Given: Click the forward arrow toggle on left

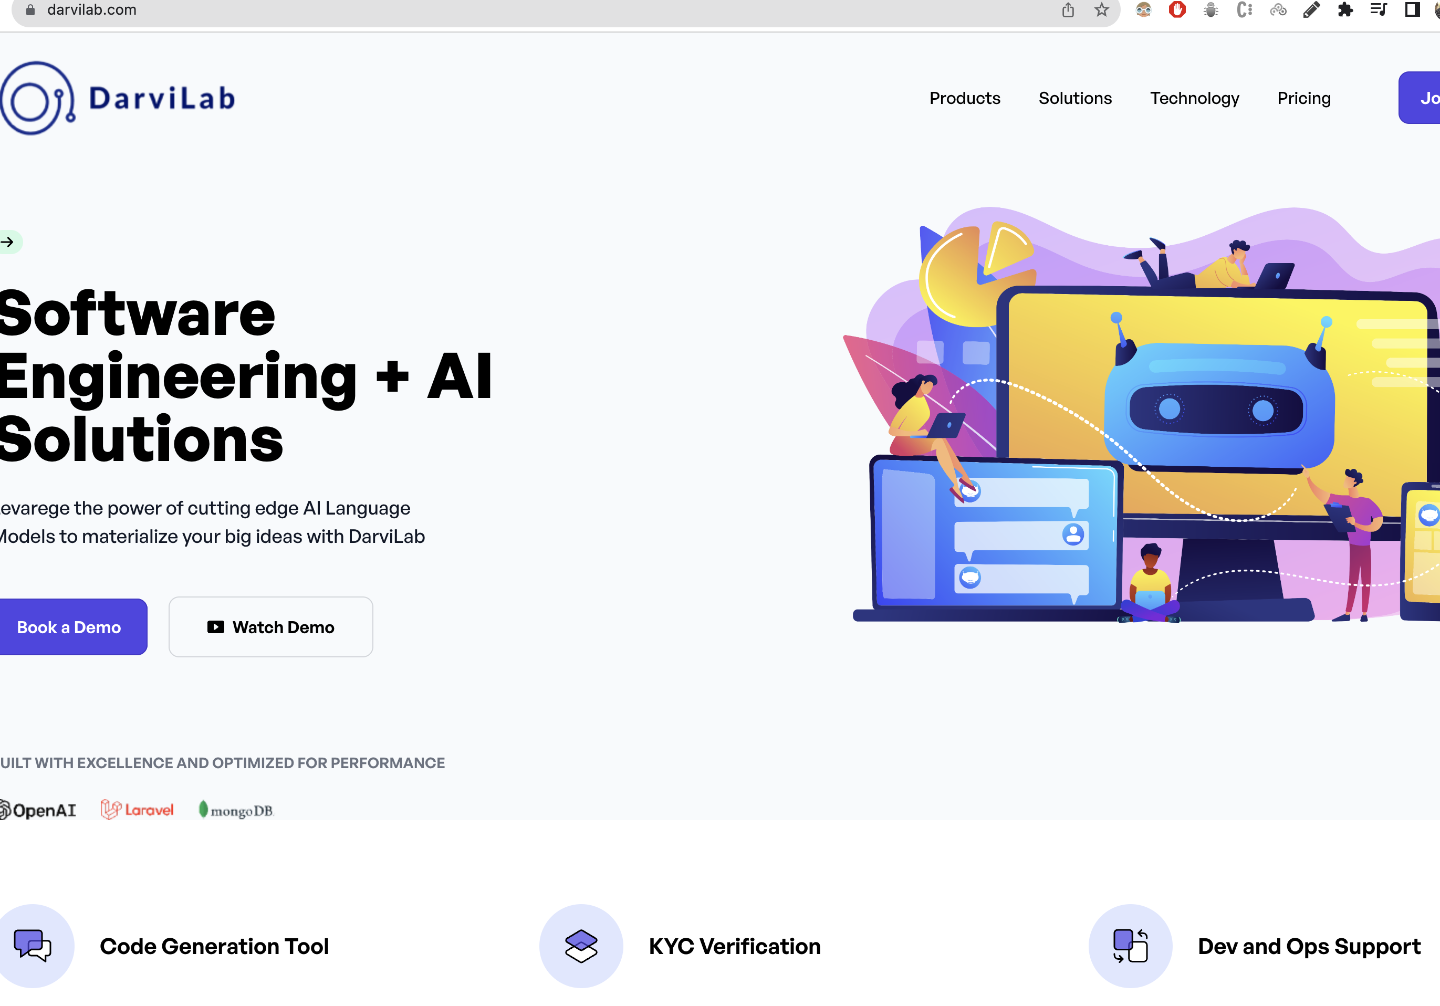Looking at the screenshot, I should 8,242.
